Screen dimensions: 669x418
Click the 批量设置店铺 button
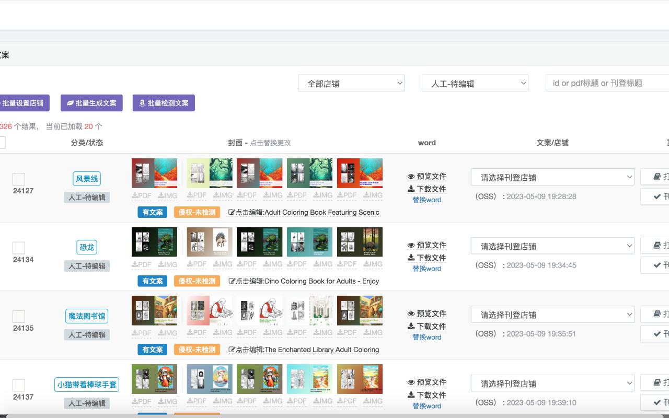point(25,103)
